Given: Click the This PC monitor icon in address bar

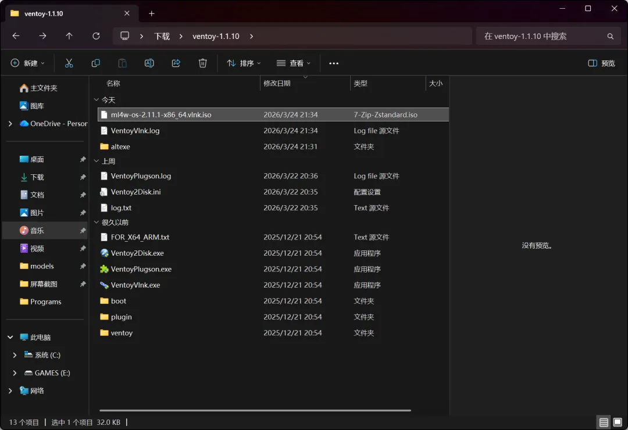Looking at the screenshot, I should (125, 35).
